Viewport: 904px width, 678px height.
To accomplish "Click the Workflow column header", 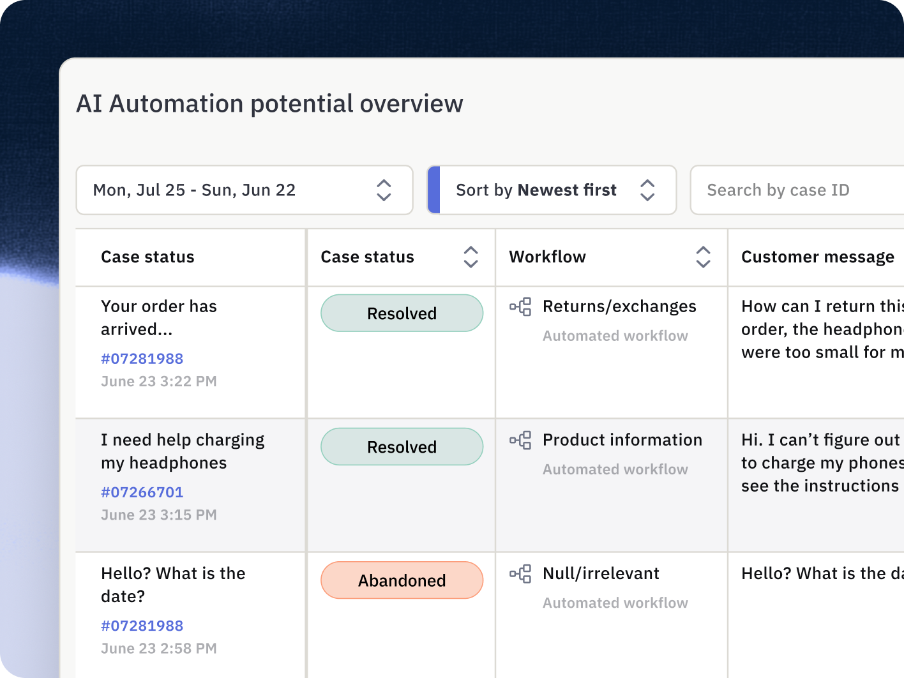I will point(547,257).
